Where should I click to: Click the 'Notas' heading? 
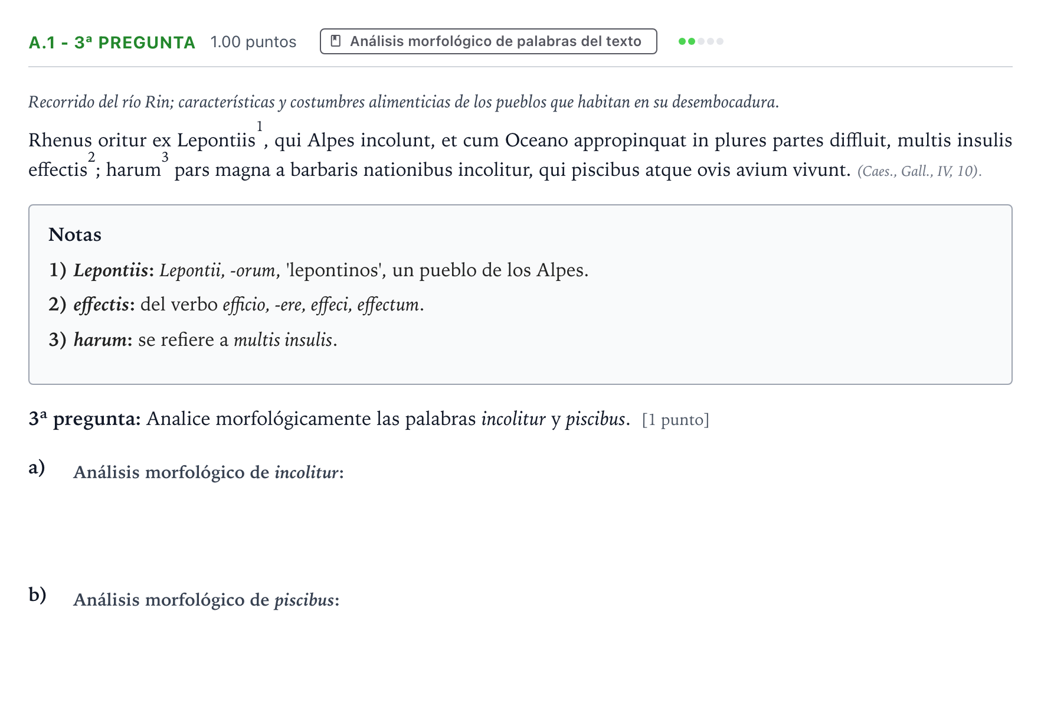75,235
